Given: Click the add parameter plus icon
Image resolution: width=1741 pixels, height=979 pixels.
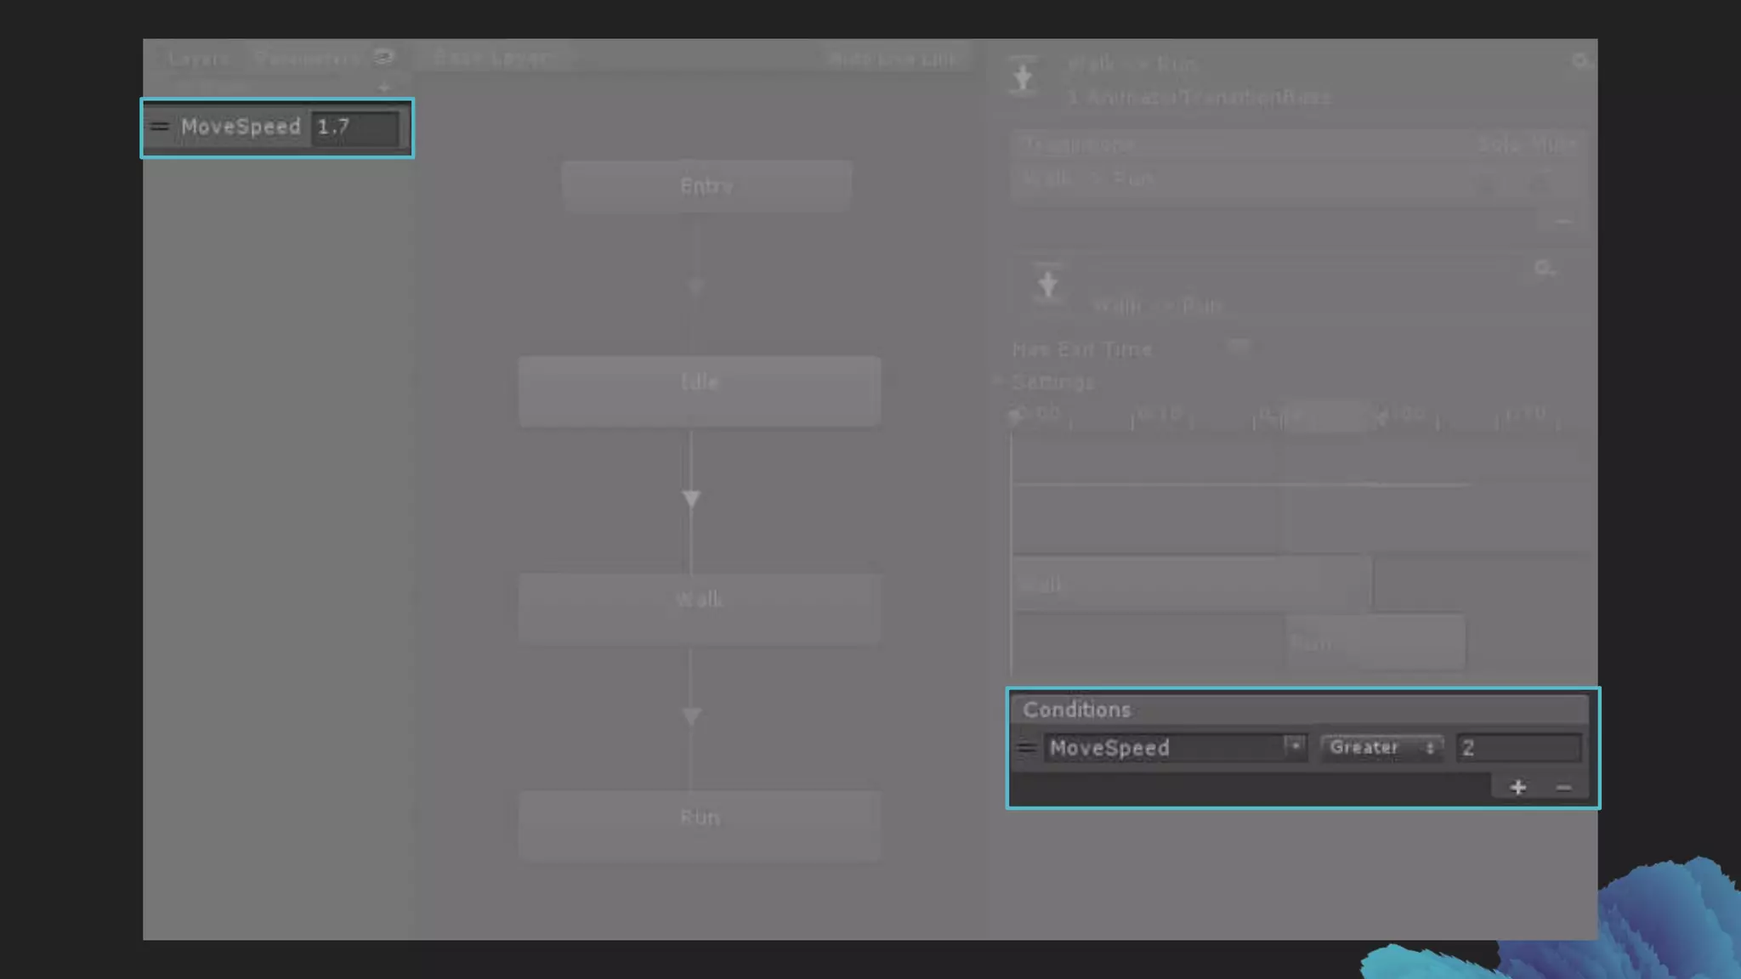Looking at the screenshot, I should (384, 88).
